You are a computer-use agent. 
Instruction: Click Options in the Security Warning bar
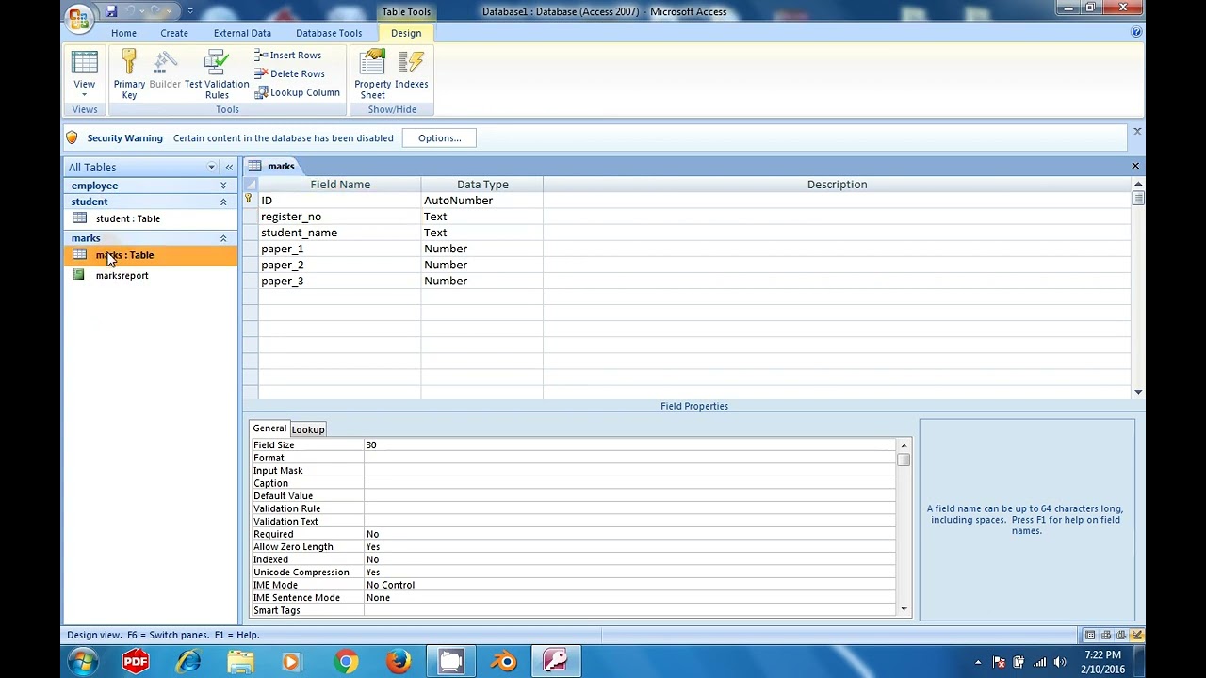(x=439, y=137)
